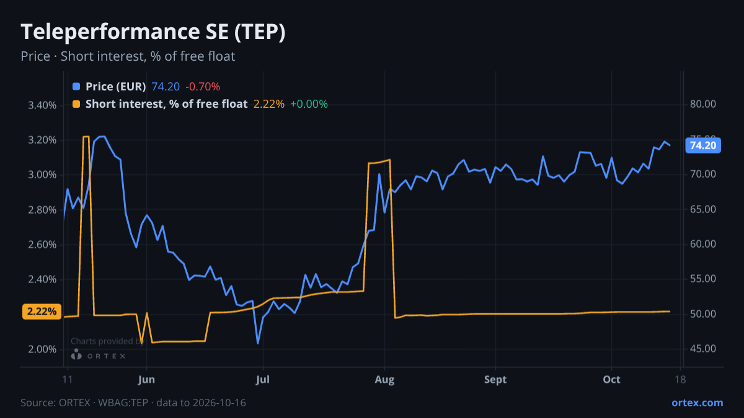Click the 3.20% left axis label
This screenshot has height=418, width=744.
click(x=43, y=140)
